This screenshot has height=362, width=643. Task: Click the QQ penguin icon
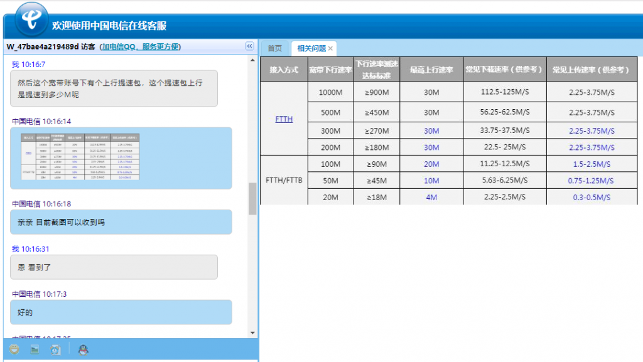click(x=84, y=349)
